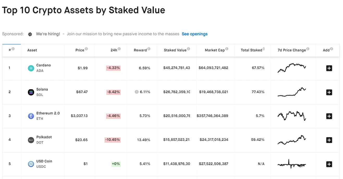The width and height of the screenshot is (343, 179).
Task: Click info icon next to Staked Value header
Action: point(188,49)
